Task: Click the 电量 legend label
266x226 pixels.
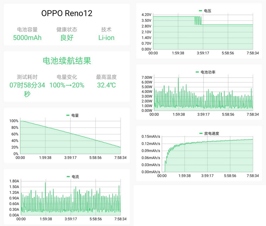Action: click(75, 115)
